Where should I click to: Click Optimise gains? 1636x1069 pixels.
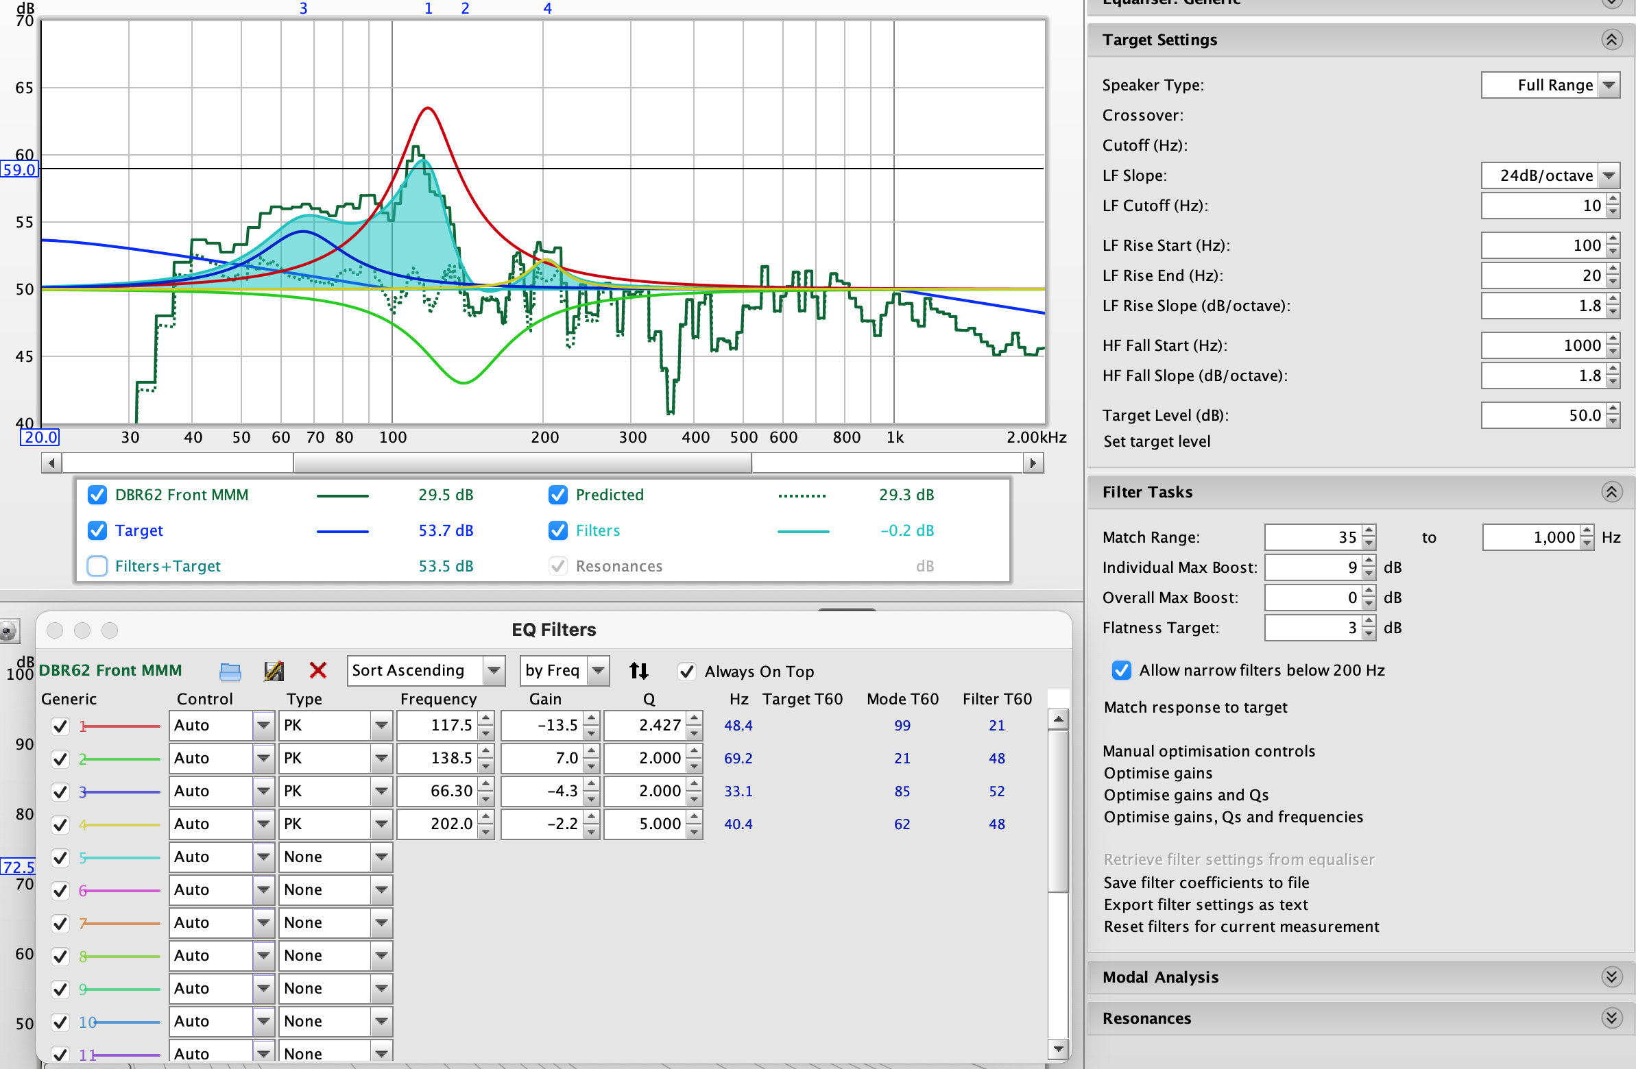[x=1157, y=773]
